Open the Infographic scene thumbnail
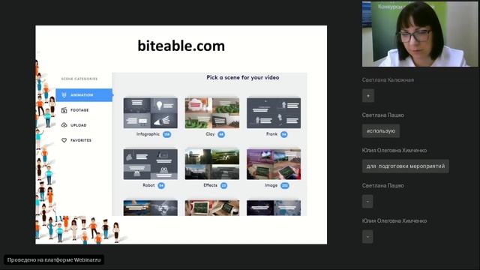Viewport: 480px width, 270px height. point(150,113)
